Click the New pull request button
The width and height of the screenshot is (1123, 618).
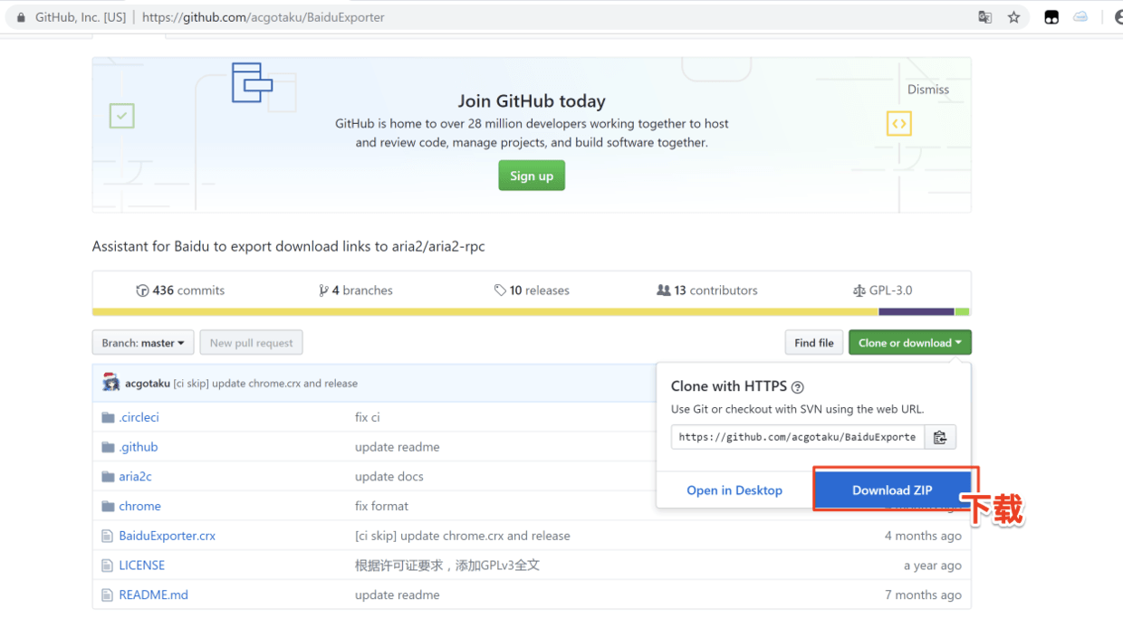(251, 343)
